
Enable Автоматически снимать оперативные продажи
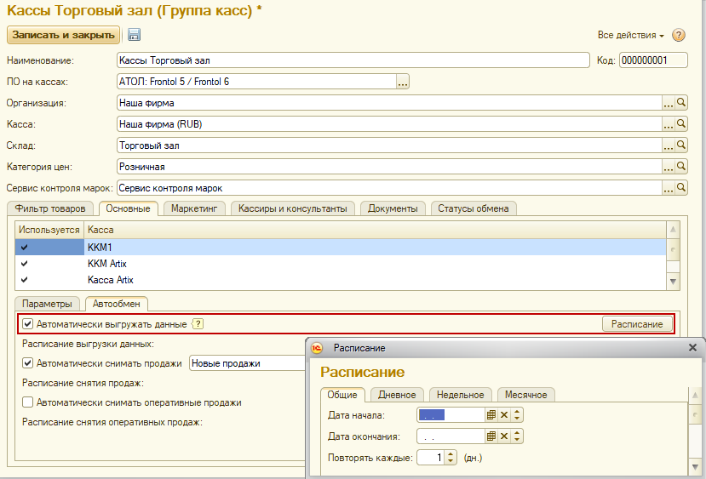[28, 402]
